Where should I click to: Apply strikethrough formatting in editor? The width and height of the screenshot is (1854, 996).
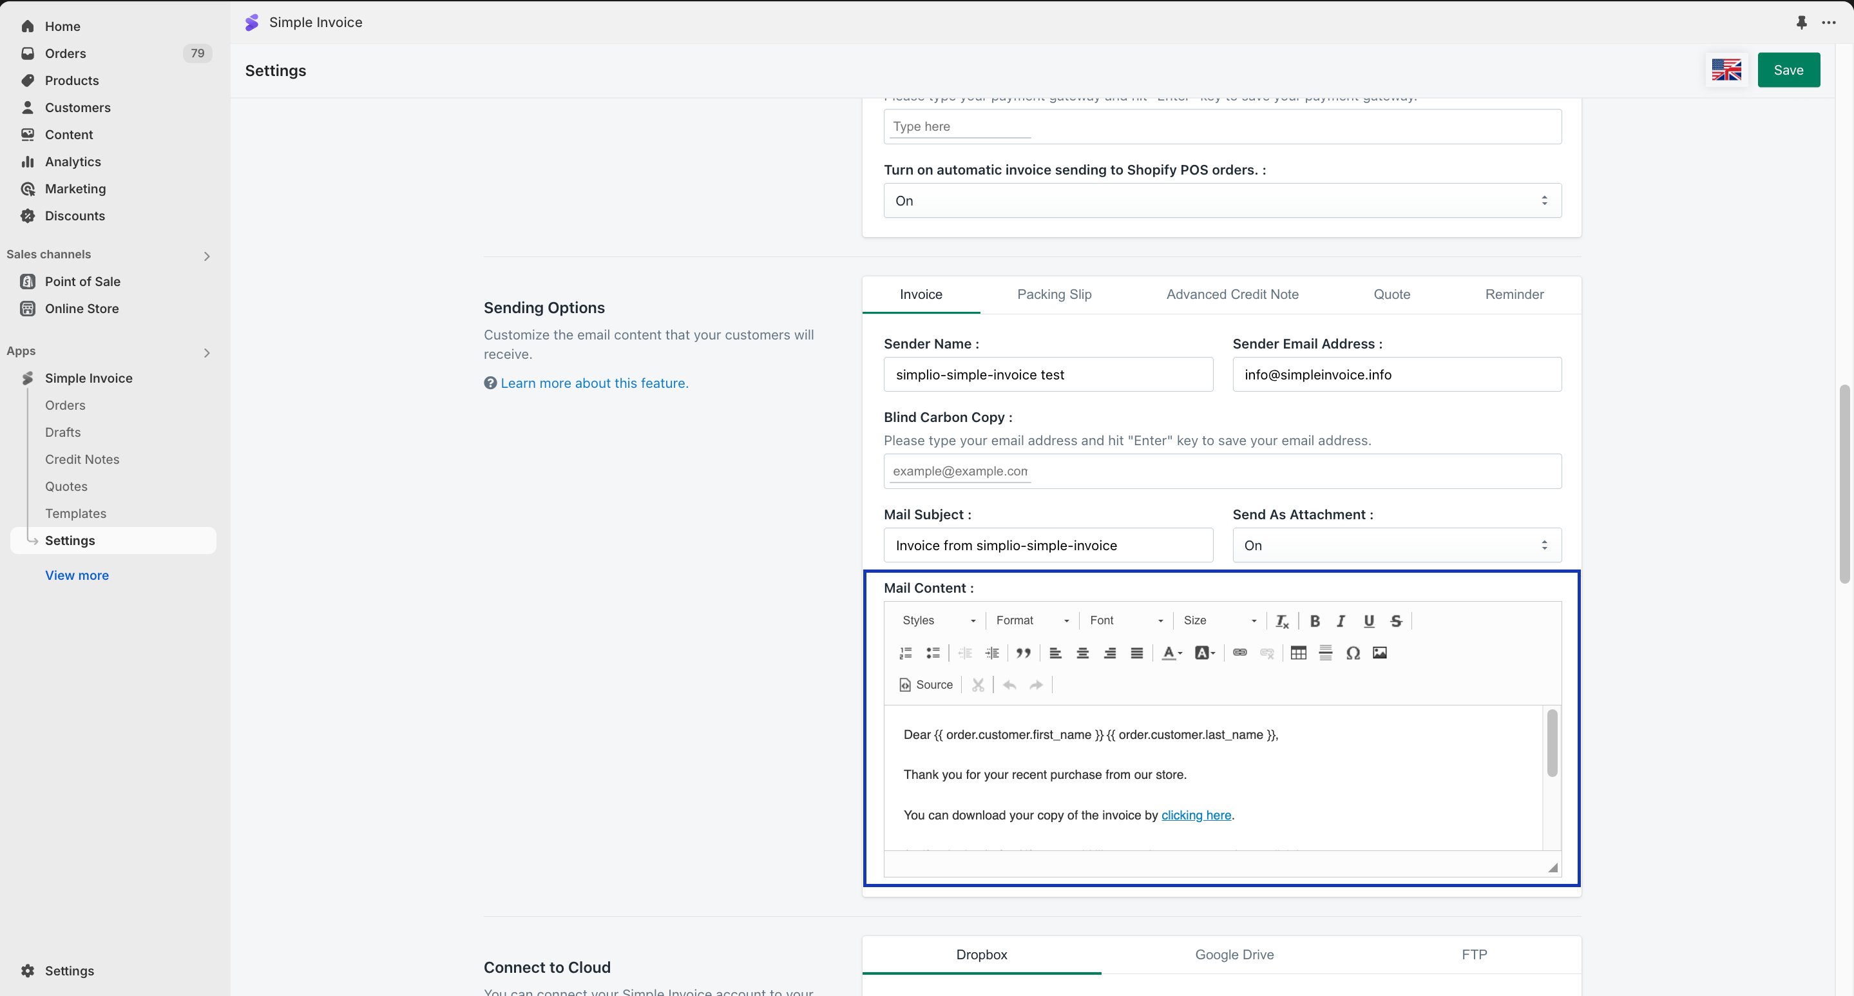[1395, 621]
